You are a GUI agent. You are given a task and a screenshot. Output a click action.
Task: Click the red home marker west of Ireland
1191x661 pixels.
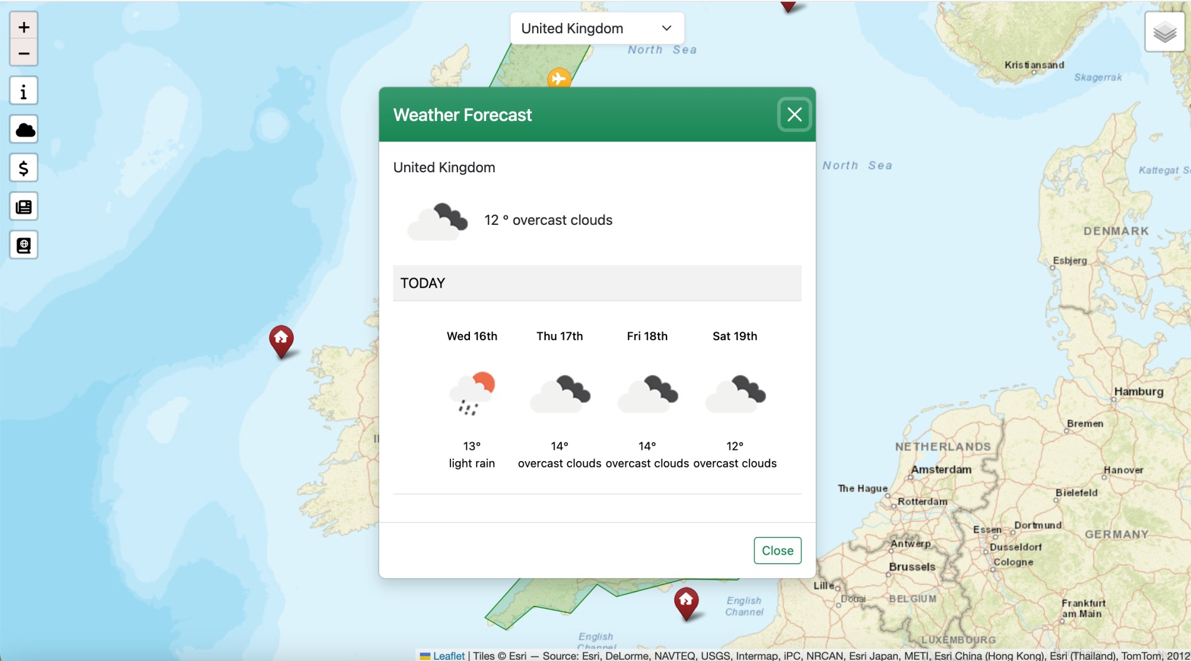[x=281, y=340]
